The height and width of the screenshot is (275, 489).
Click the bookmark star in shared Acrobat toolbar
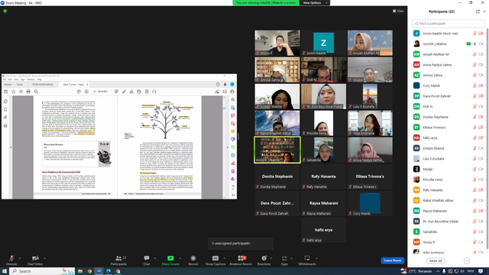[14, 92]
